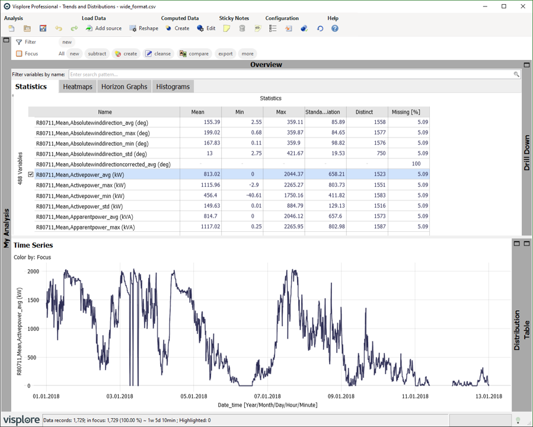Click the search magnifier in variable filter
The width and height of the screenshot is (533, 427).
pos(516,75)
